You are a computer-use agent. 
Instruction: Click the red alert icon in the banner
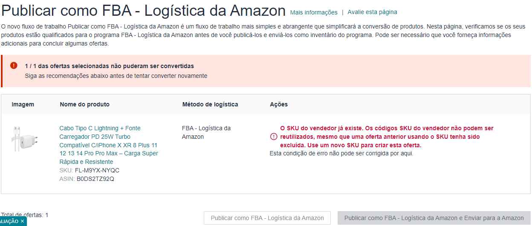point(14,66)
